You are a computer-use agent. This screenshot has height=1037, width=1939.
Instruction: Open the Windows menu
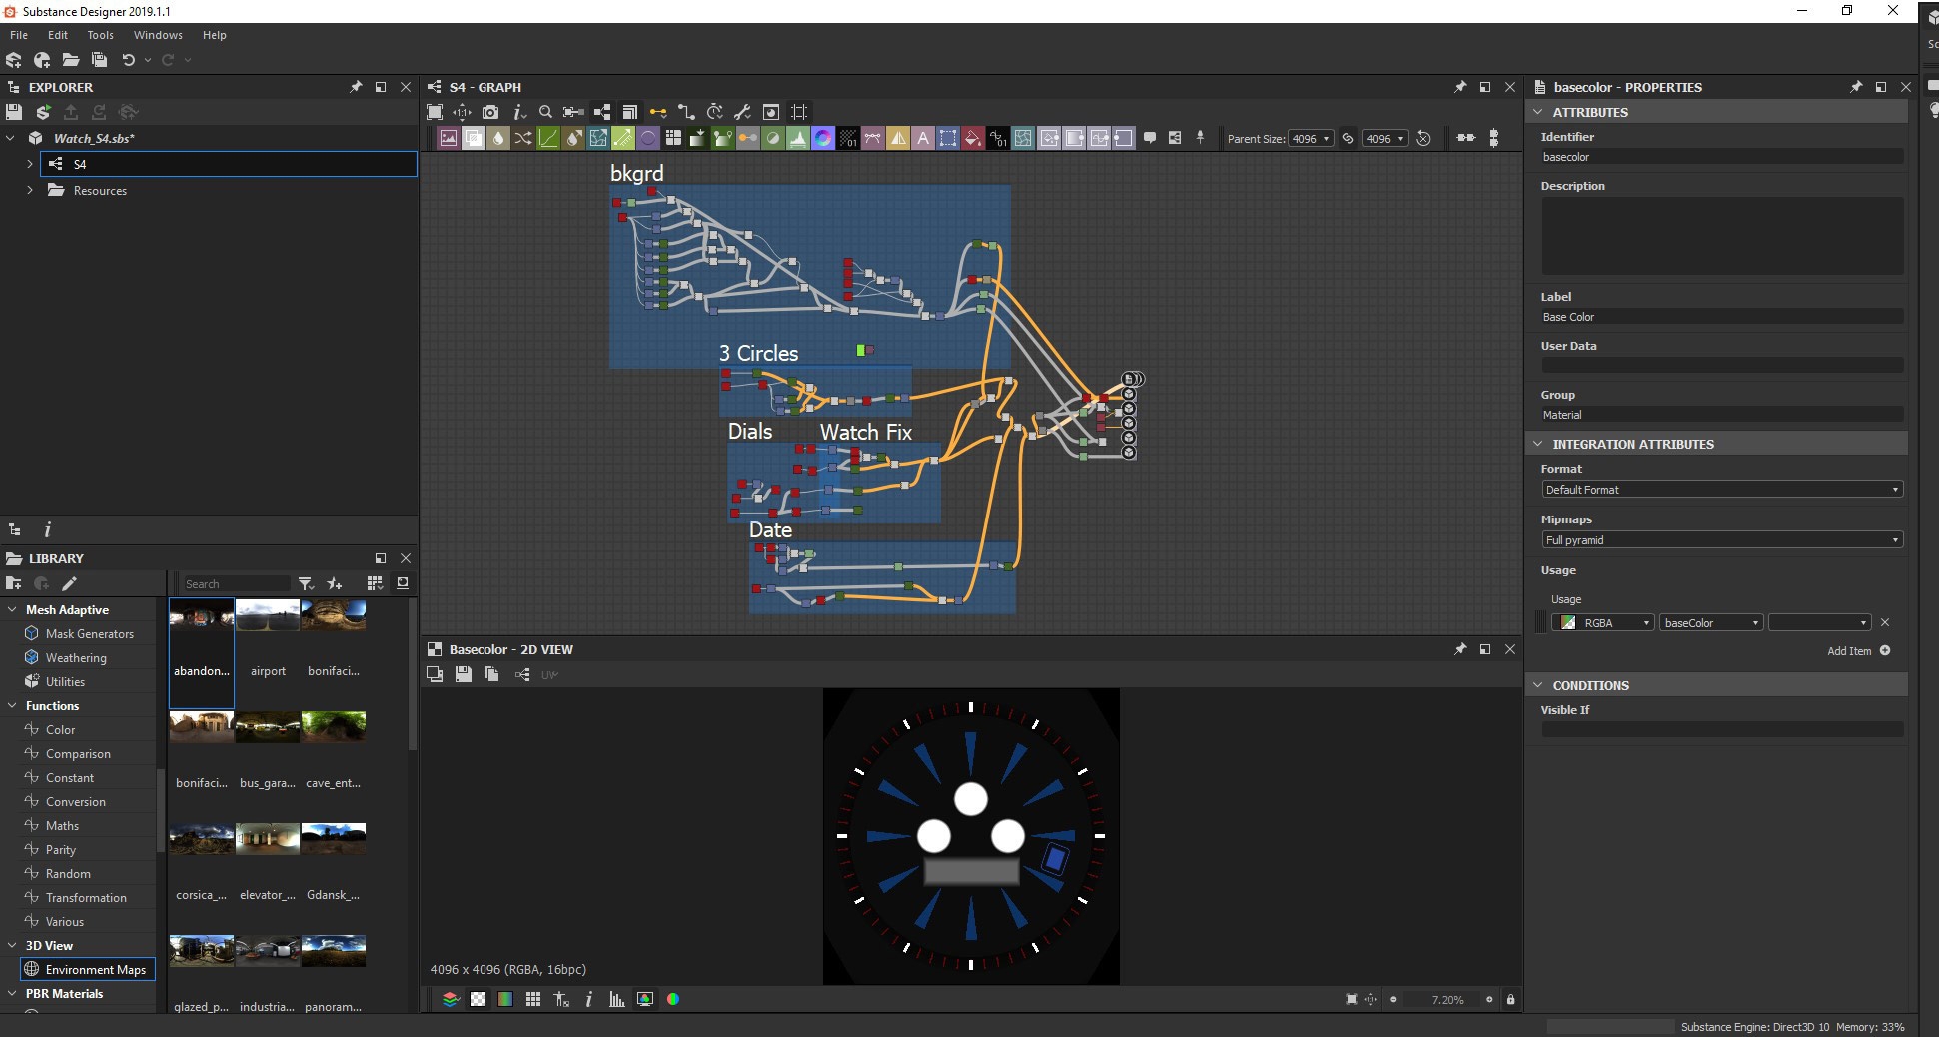pyautogui.click(x=158, y=35)
